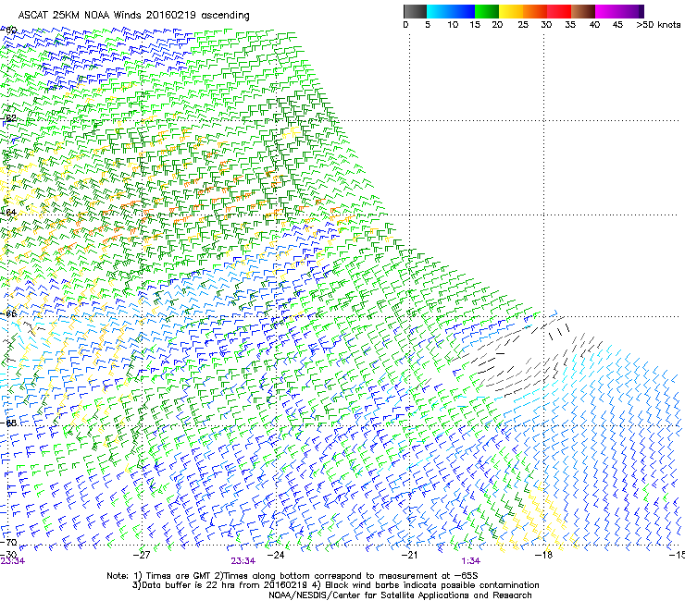685x601 pixels.
Task: Click the longitude label -21
Action: (409, 555)
